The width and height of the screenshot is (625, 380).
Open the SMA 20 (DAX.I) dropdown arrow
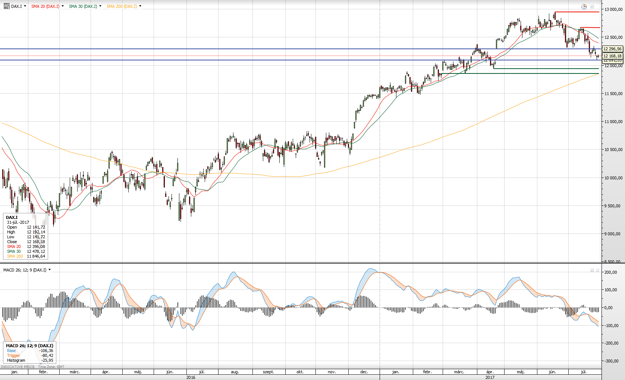pyautogui.click(x=63, y=6)
